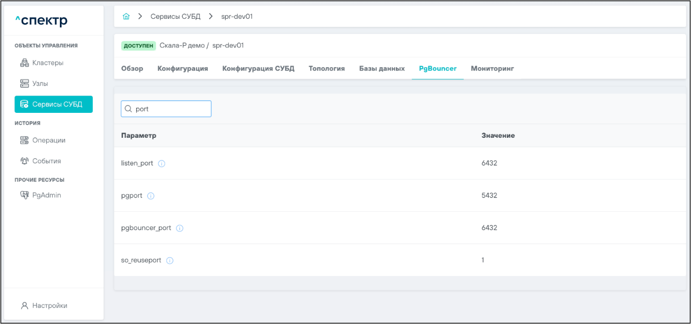Click info icon next to listen_port
Image resolution: width=691 pixels, height=324 pixels.
pyautogui.click(x=162, y=164)
